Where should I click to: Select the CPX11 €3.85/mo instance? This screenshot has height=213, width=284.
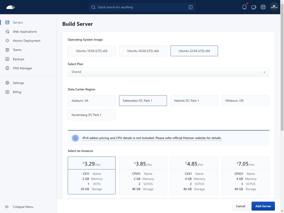(143, 175)
